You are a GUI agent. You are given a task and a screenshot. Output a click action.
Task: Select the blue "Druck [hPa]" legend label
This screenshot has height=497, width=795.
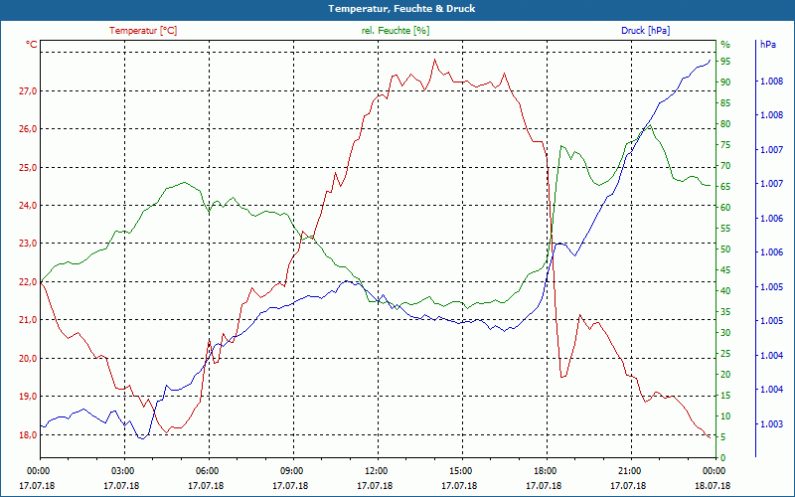pyautogui.click(x=645, y=31)
